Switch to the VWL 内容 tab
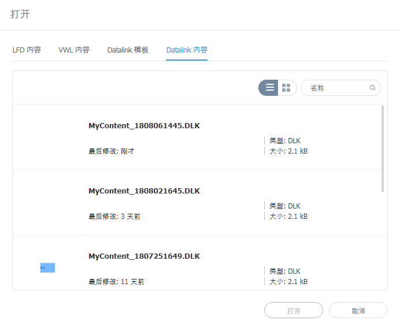Image resolution: width=400 pixels, height=328 pixels. 74,50
